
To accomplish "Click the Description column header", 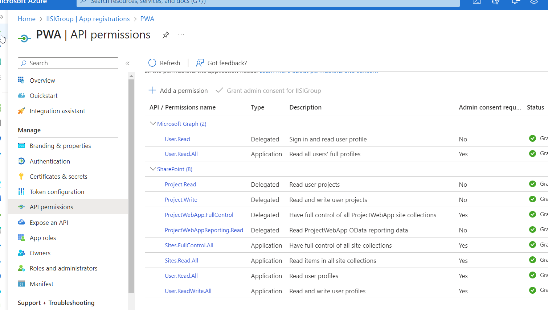I will pyautogui.click(x=306, y=107).
